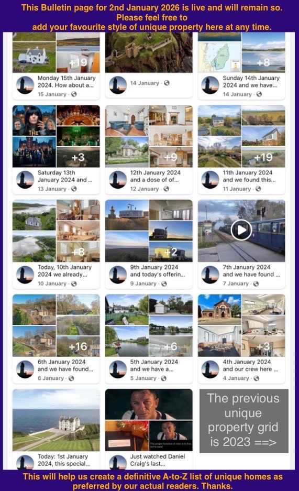Click globe privacy icon beside 14 January
The width and height of the screenshot is (299, 491).
coord(167,83)
